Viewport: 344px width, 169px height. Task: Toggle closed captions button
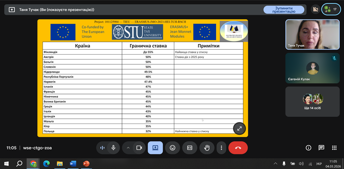point(189,148)
